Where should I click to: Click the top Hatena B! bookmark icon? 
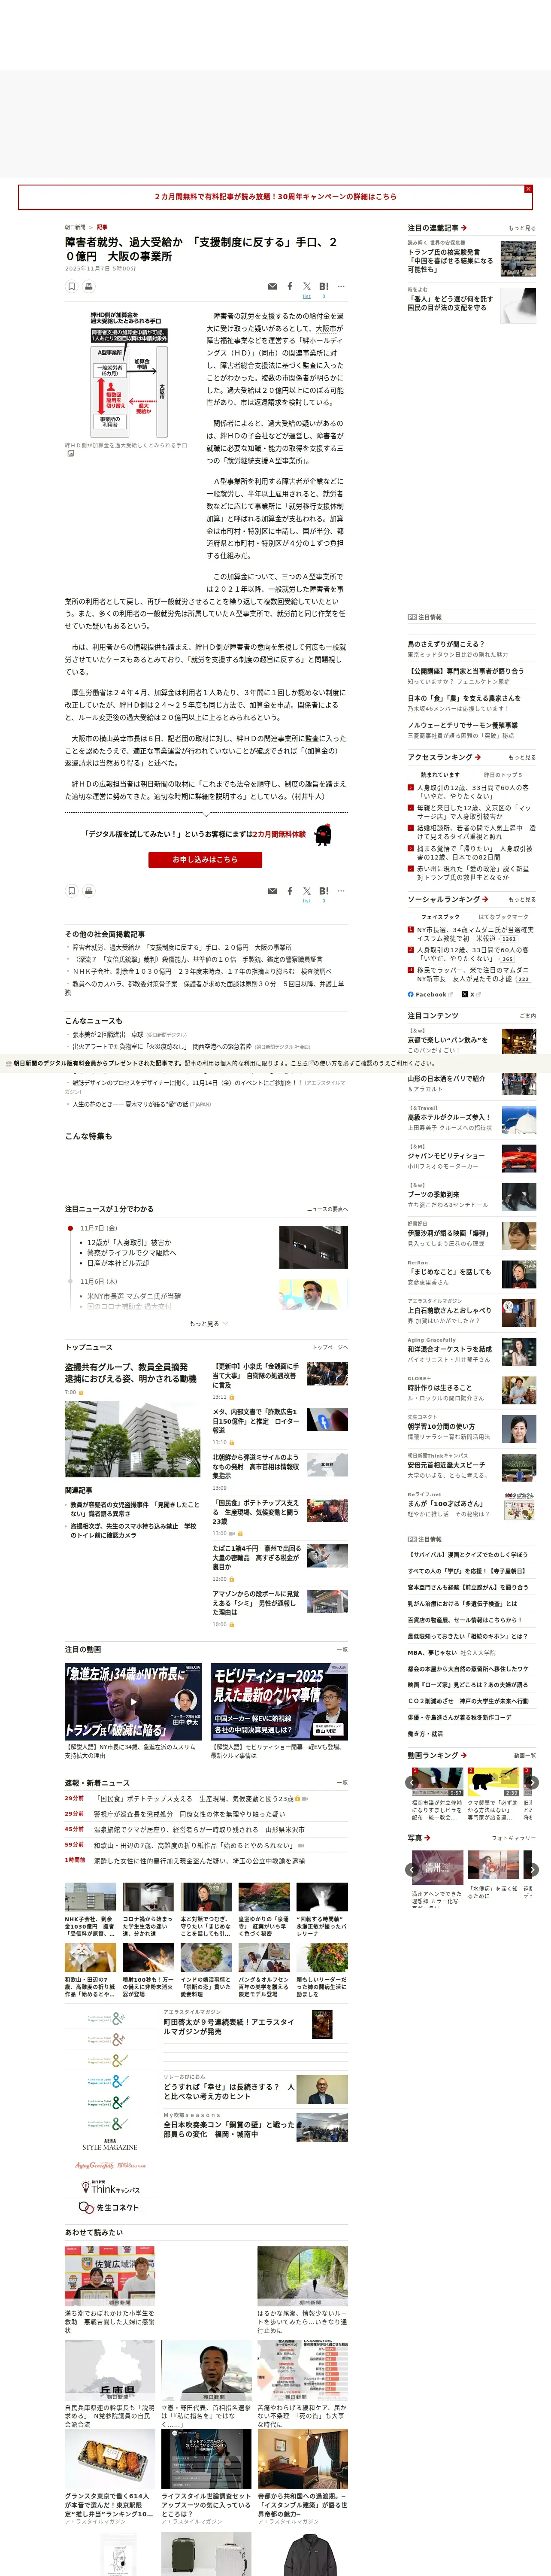tap(324, 287)
